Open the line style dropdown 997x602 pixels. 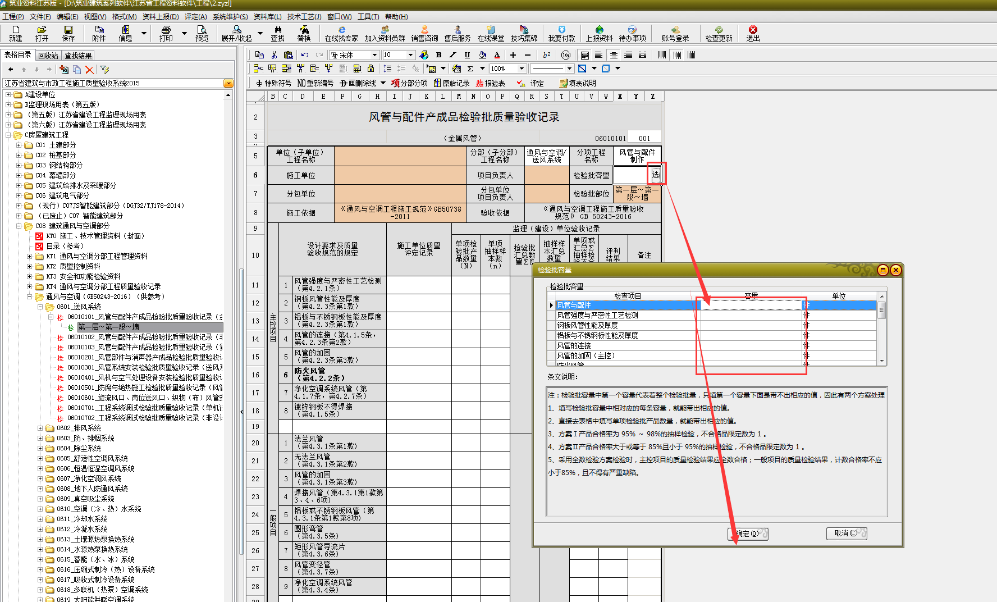point(569,69)
